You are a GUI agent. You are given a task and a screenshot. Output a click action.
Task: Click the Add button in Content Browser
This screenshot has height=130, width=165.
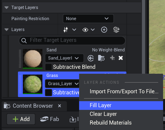21,119
